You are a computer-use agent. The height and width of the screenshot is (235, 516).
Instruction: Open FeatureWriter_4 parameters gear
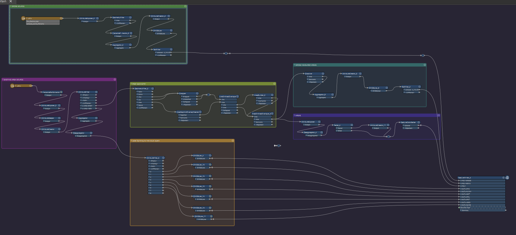point(503,178)
